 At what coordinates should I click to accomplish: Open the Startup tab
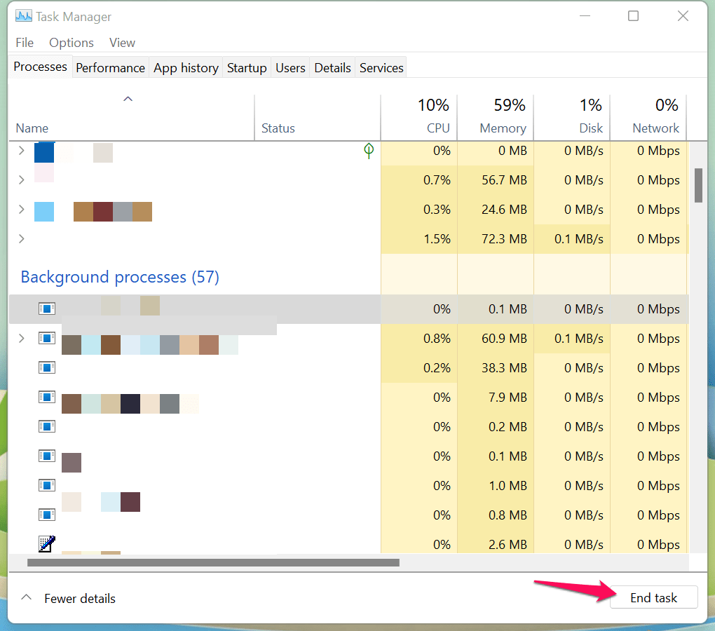click(247, 68)
